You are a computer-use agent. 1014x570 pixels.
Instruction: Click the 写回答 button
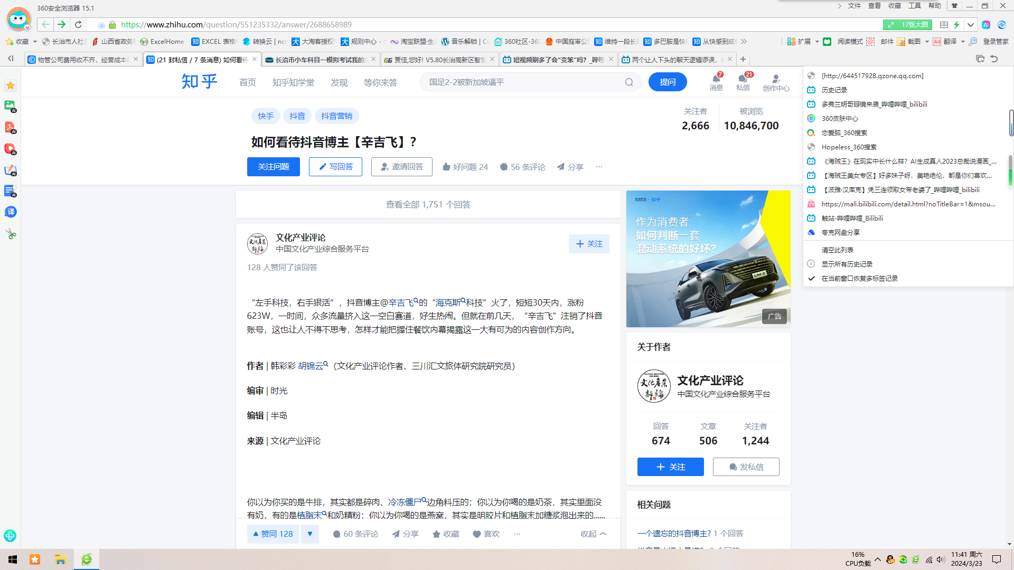(335, 167)
